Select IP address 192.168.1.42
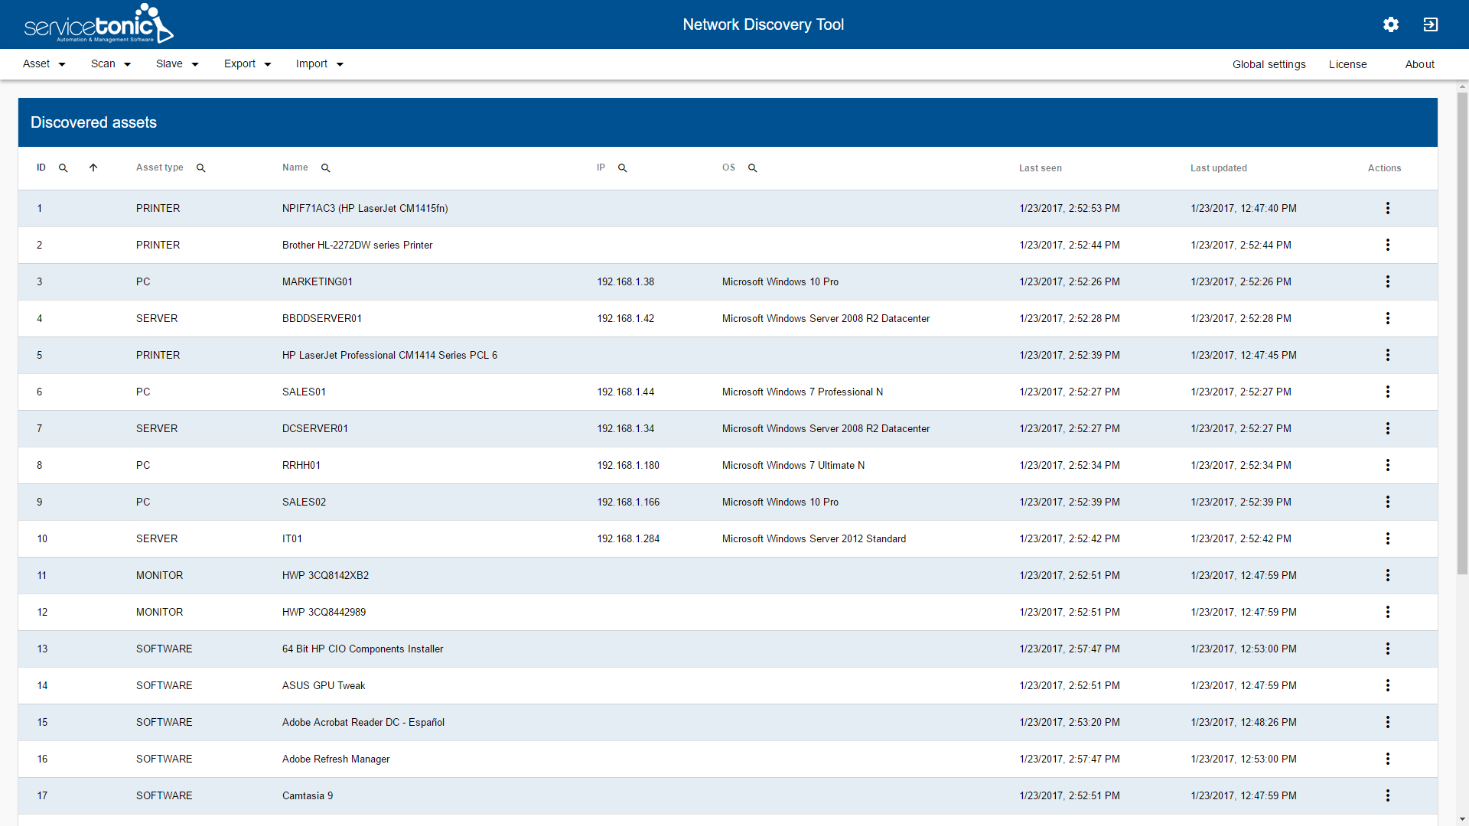Image resolution: width=1469 pixels, height=826 pixels. pyautogui.click(x=625, y=318)
